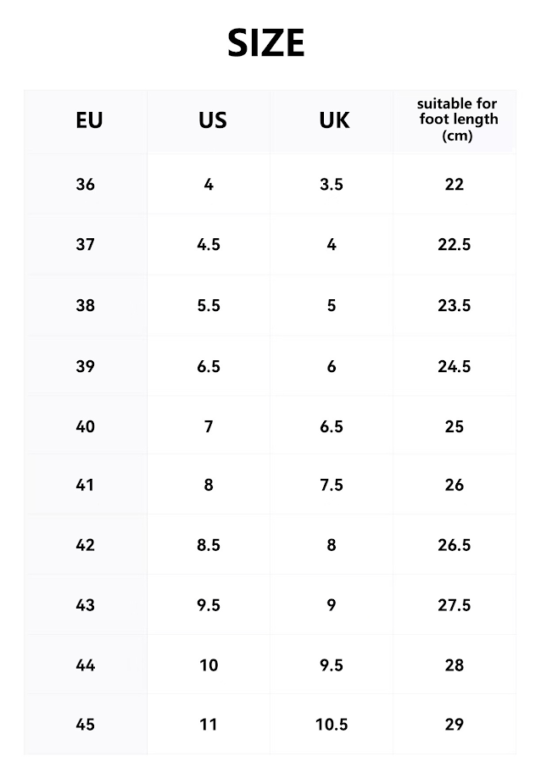
Task: Click UK size 10.5 cell
Action: [x=332, y=725]
